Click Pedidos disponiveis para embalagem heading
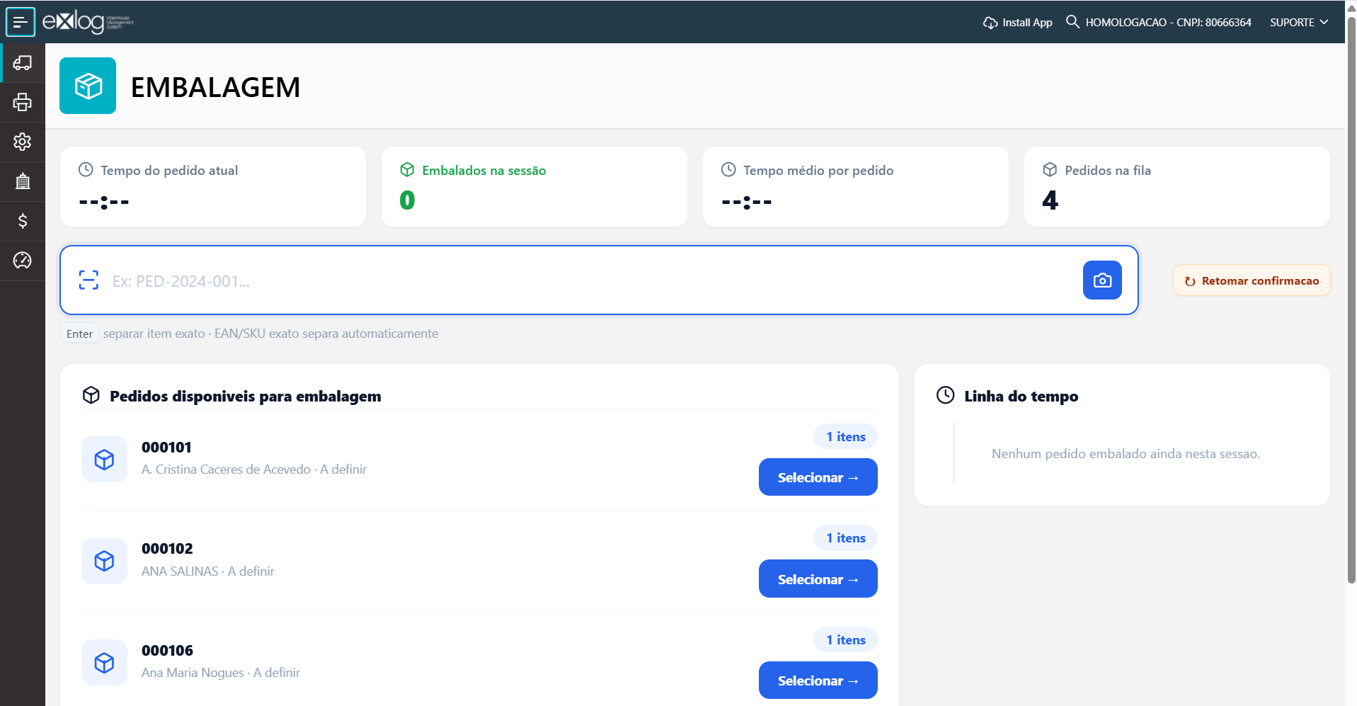Viewport: 1357px width, 706px height. click(245, 396)
